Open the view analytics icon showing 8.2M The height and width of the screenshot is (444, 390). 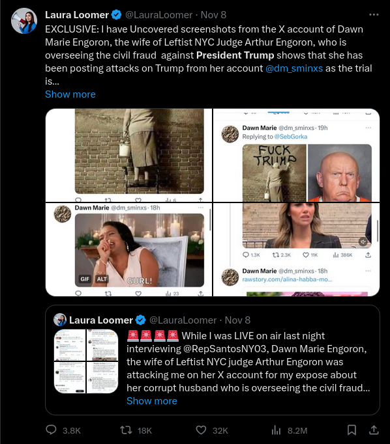point(276,430)
